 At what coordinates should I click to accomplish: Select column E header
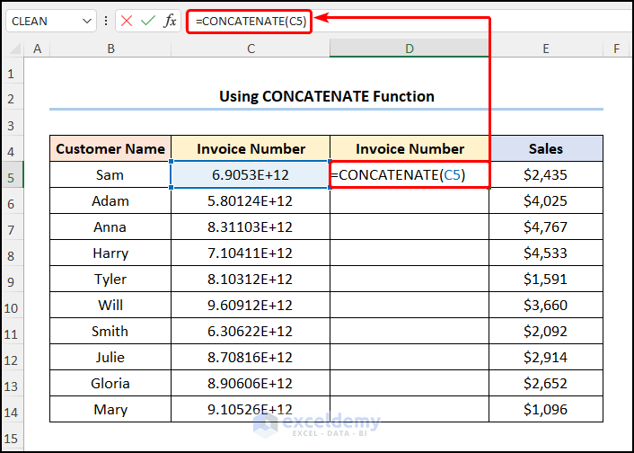tap(546, 49)
